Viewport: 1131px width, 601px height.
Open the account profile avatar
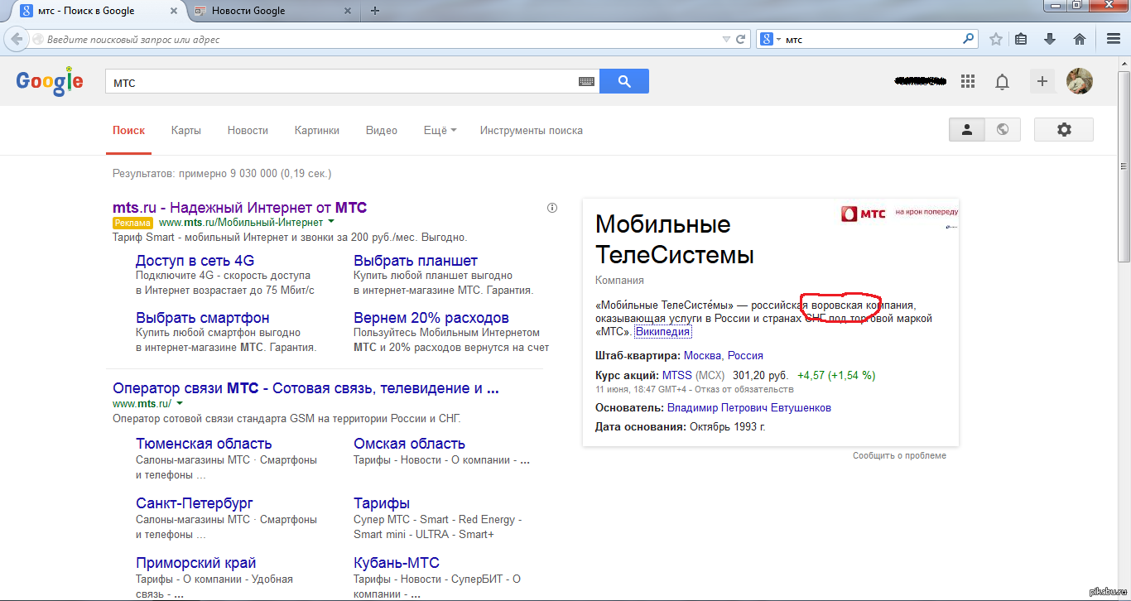1079,81
